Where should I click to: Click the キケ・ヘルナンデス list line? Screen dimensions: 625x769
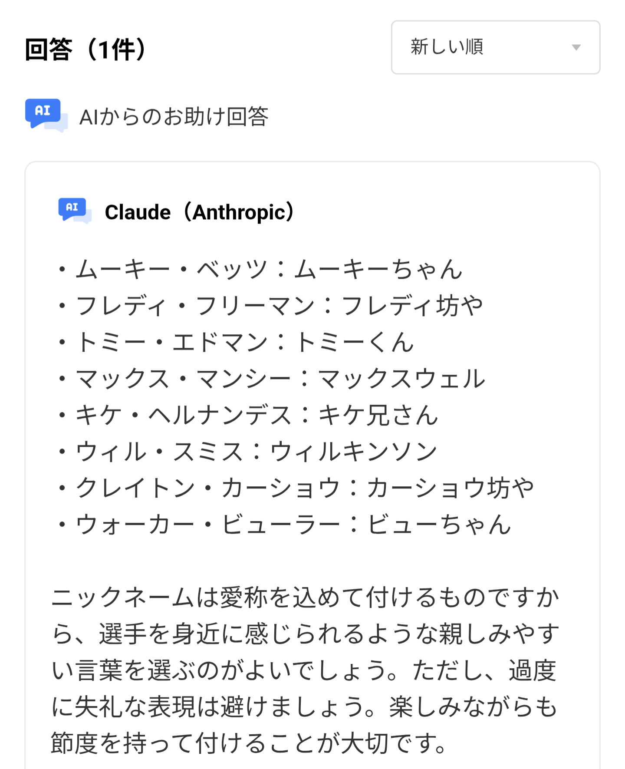click(247, 415)
